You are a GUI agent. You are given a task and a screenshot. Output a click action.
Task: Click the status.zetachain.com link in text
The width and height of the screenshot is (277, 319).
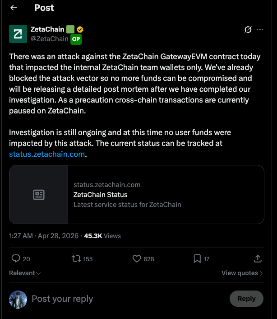point(47,154)
